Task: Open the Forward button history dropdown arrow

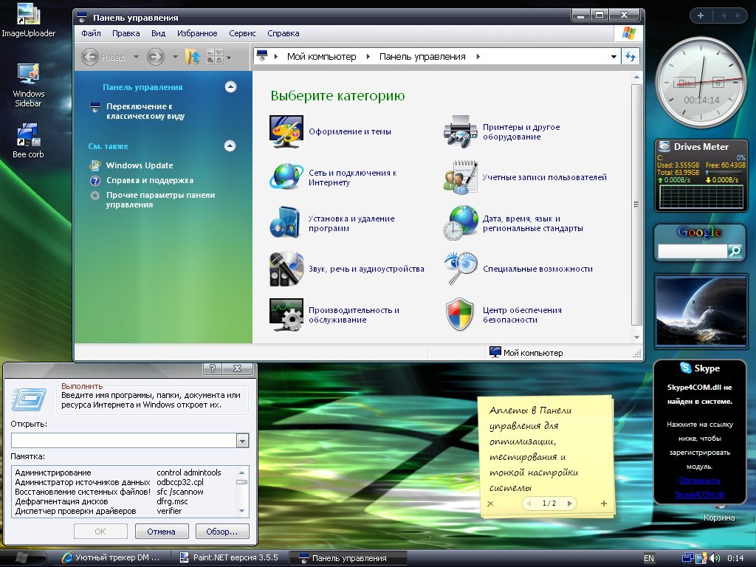Action: click(x=175, y=57)
